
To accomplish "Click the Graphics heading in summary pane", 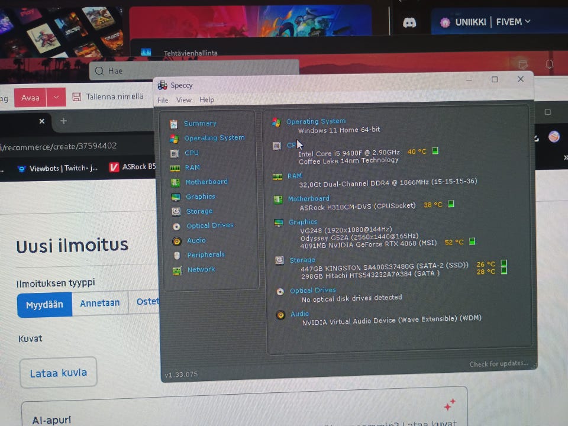I will 302,222.
